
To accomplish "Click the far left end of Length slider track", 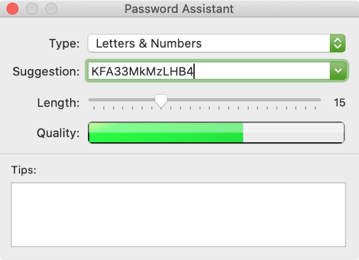I will point(90,100).
